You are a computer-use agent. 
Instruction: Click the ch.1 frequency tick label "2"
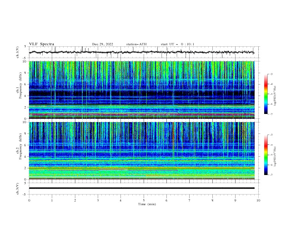[x=26, y=107]
